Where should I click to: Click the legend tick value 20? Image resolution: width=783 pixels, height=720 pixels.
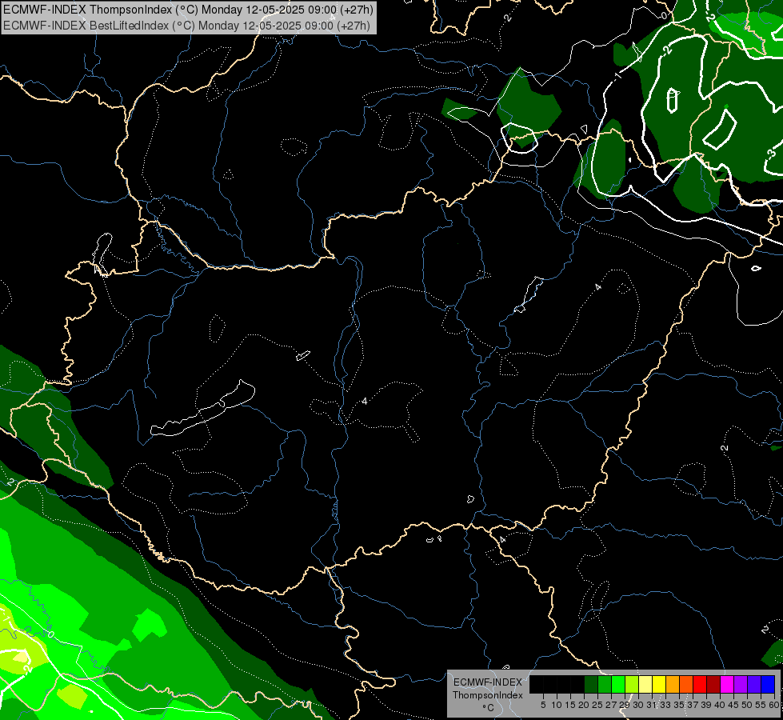(x=583, y=705)
